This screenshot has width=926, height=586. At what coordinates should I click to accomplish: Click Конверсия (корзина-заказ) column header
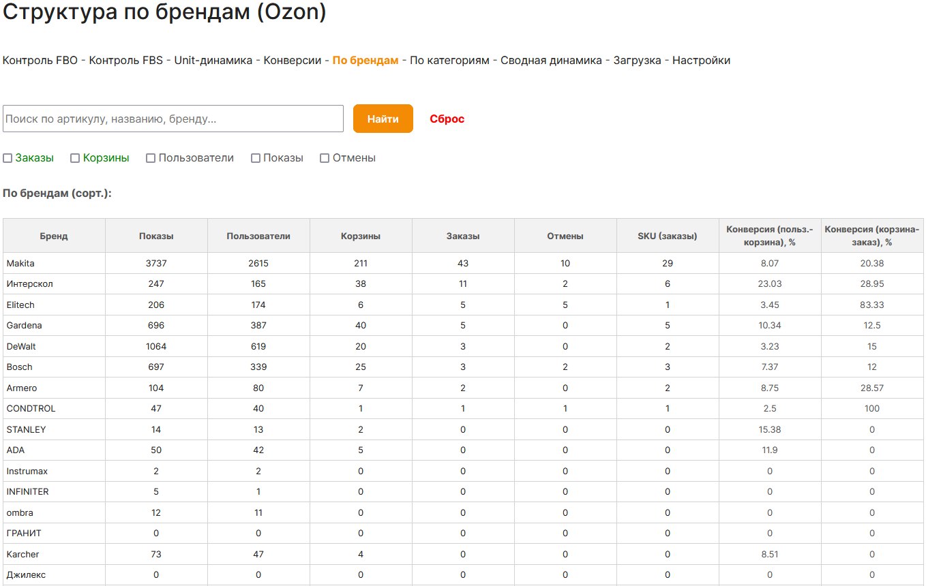(x=872, y=236)
